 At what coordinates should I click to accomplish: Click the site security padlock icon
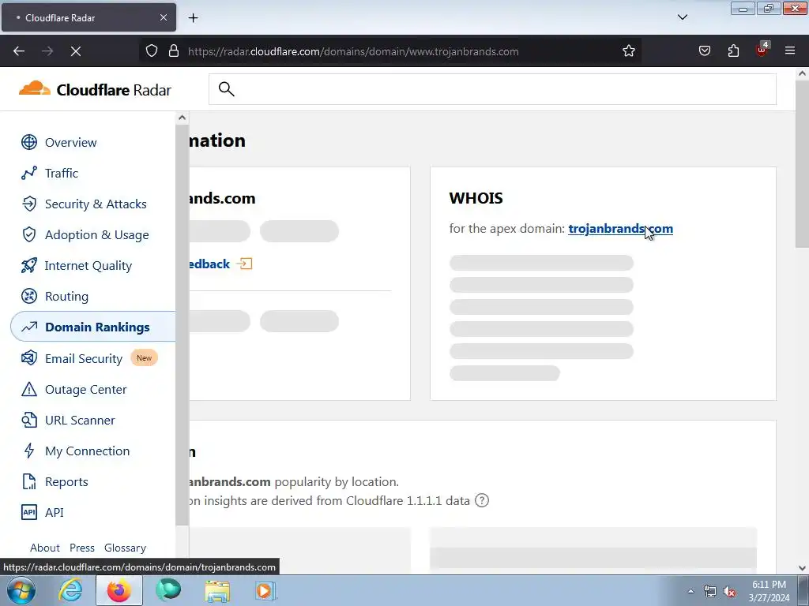click(174, 51)
